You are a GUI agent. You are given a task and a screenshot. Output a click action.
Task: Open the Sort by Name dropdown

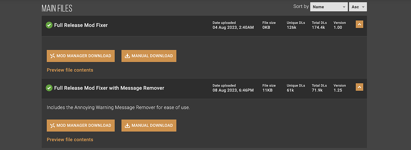pyautogui.click(x=329, y=7)
